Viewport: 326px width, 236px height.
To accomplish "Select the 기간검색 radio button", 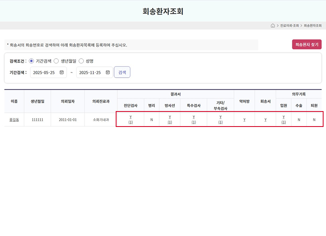I will 31,61.
